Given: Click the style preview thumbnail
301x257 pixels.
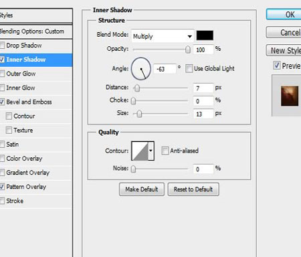Looking at the screenshot, I should (x=290, y=96).
